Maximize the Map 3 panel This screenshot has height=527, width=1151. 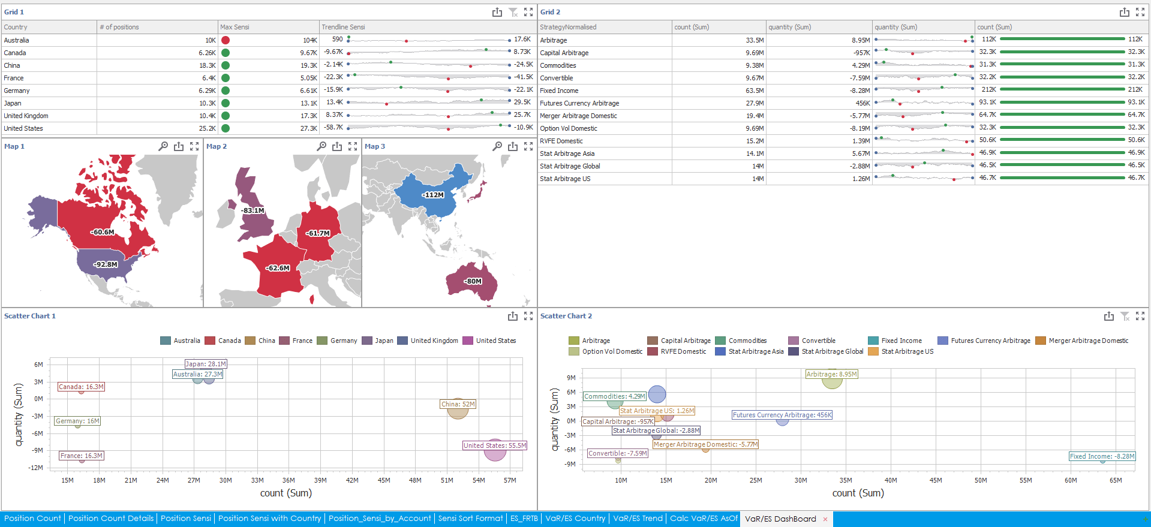pyautogui.click(x=528, y=146)
